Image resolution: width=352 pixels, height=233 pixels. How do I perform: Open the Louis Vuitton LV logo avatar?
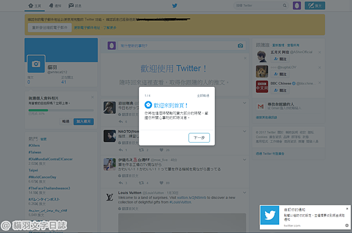pyautogui.click(x=110, y=198)
